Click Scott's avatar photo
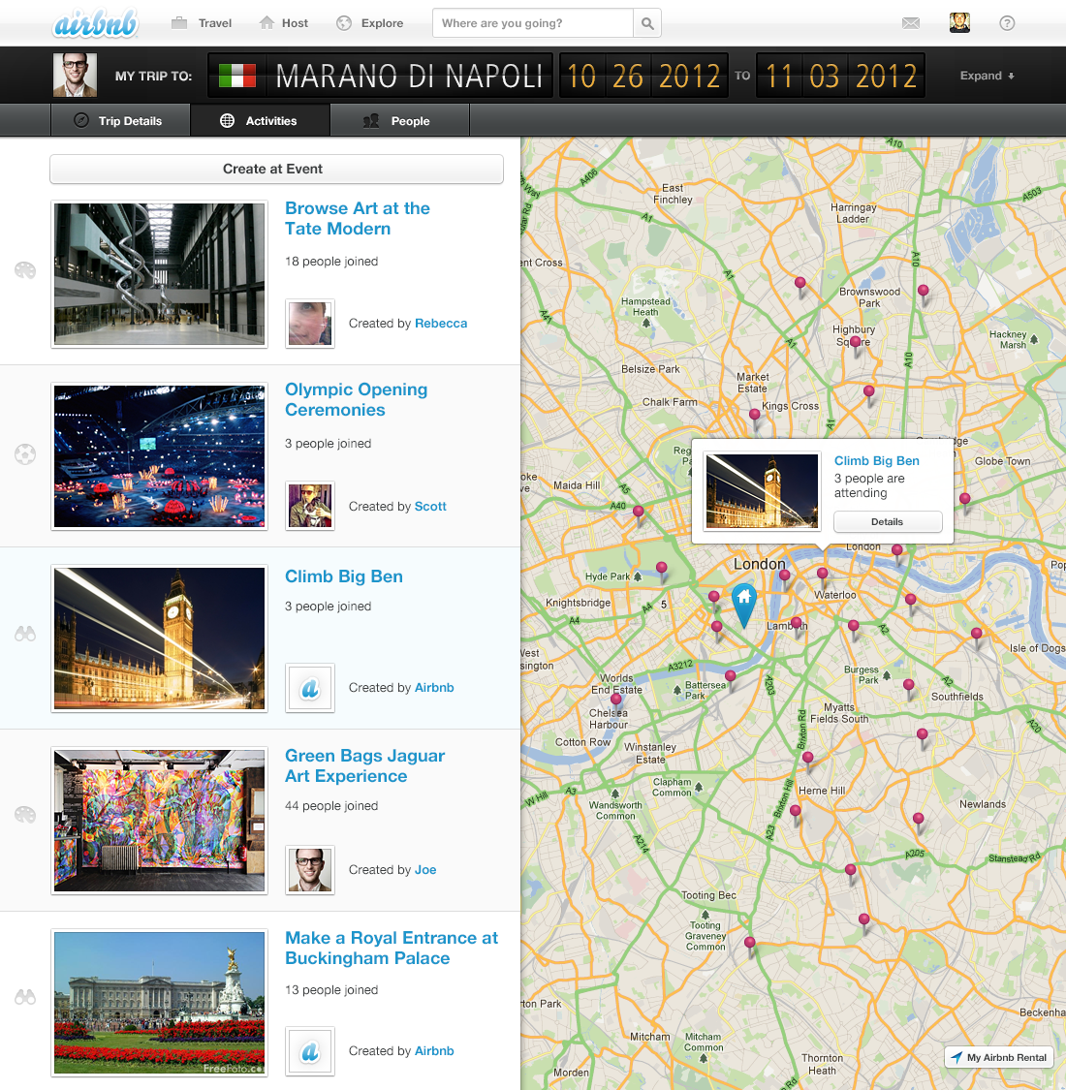Viewport: 1066px width, 1090px height. [x=310, y=506]
